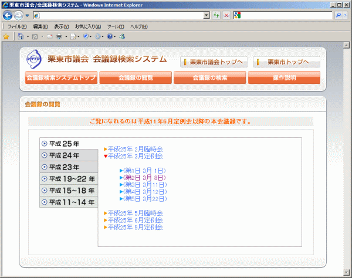
Task: Select the 平成15~18年 year tab
Action: point(69,191)
